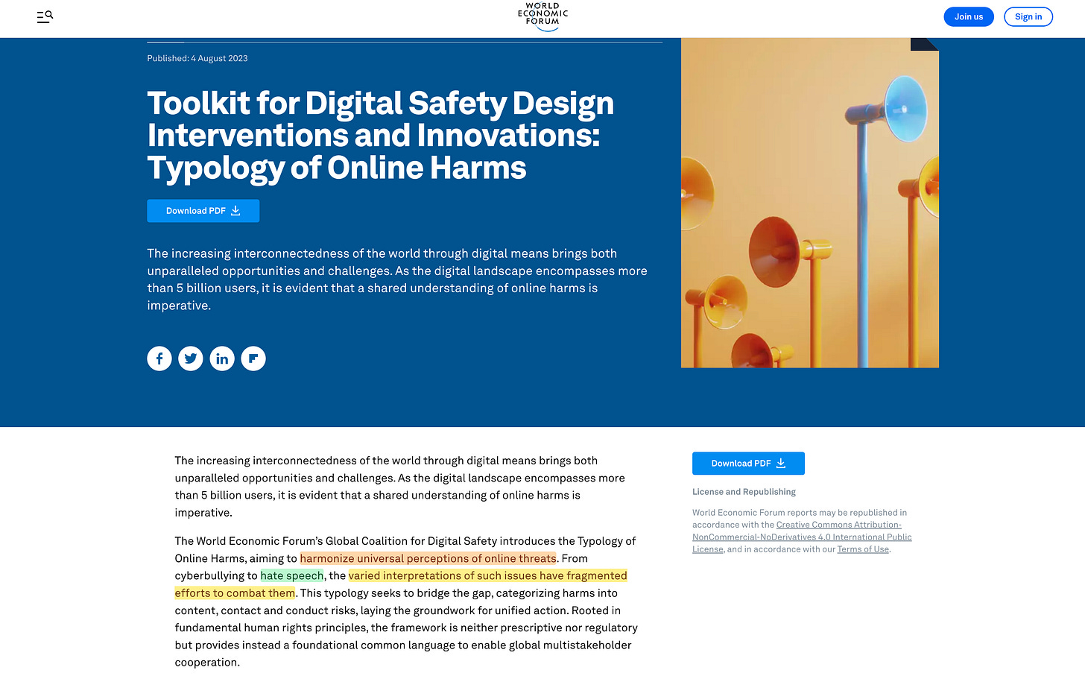Share the report on Flipboard

pos(253,358)
